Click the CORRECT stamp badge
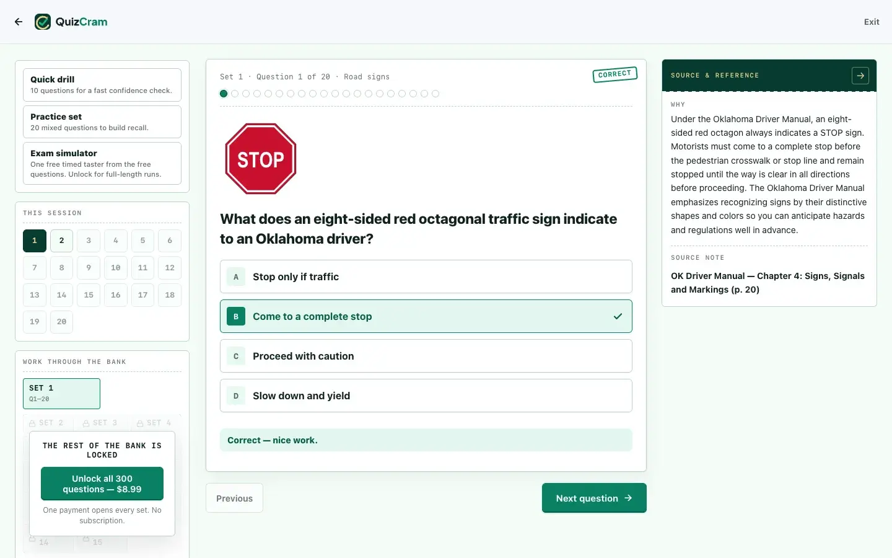This screenshot has height=558, width=892. pyautogui.click(x=614, y=74)
